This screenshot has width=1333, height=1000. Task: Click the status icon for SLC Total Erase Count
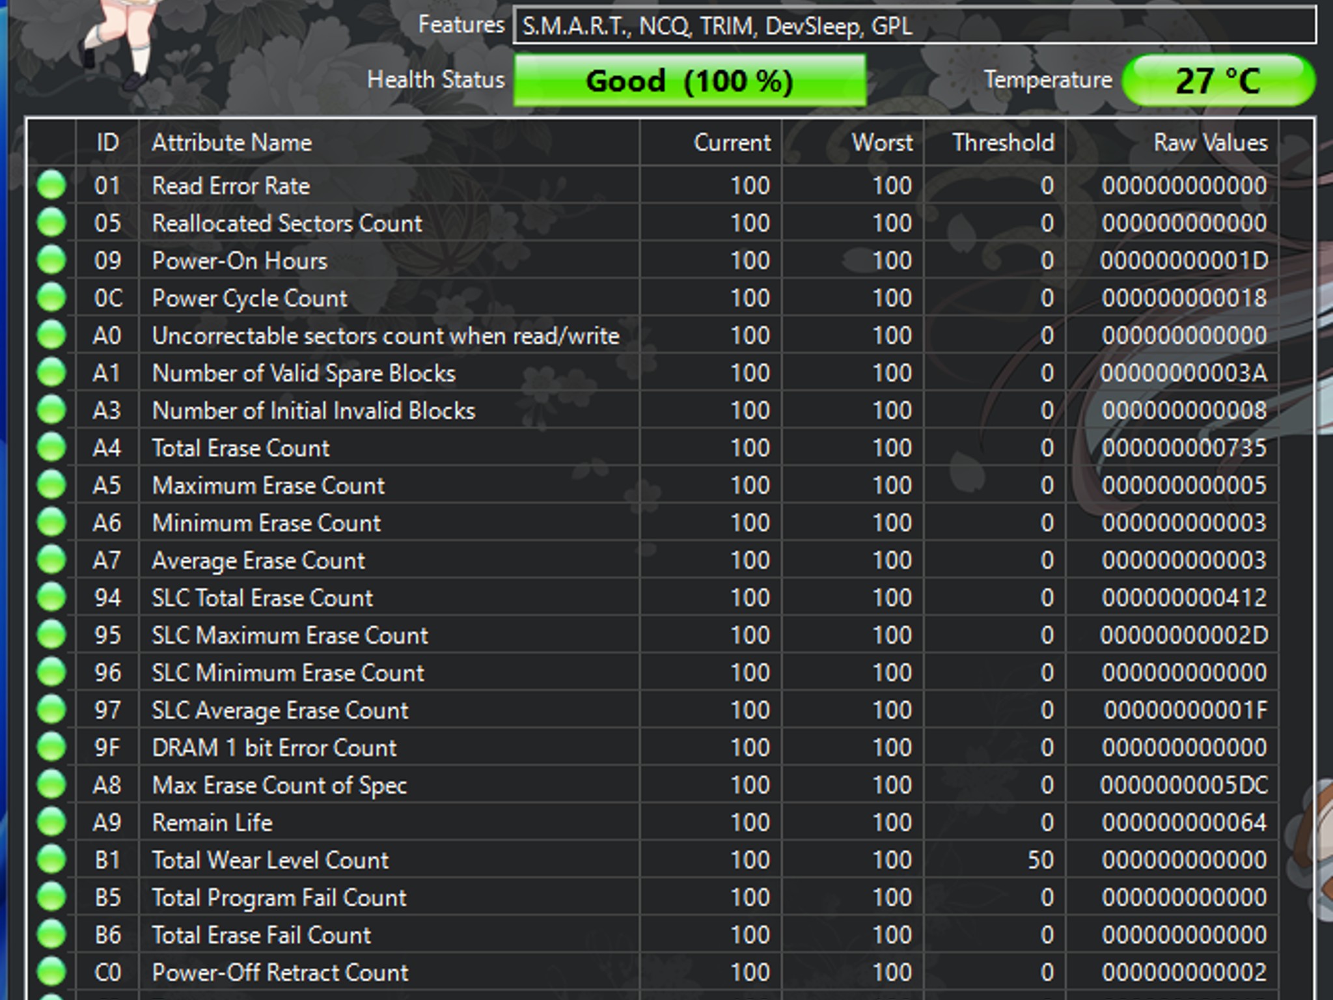51,597
